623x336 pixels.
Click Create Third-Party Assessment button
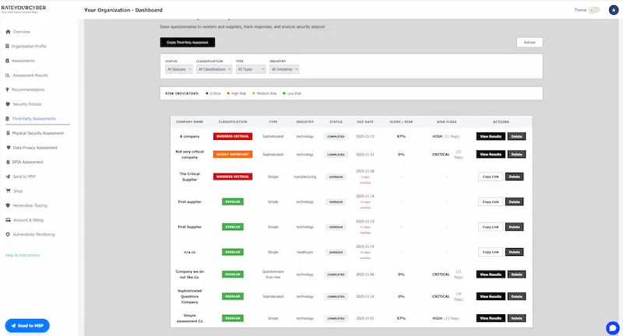pos(187,42)
